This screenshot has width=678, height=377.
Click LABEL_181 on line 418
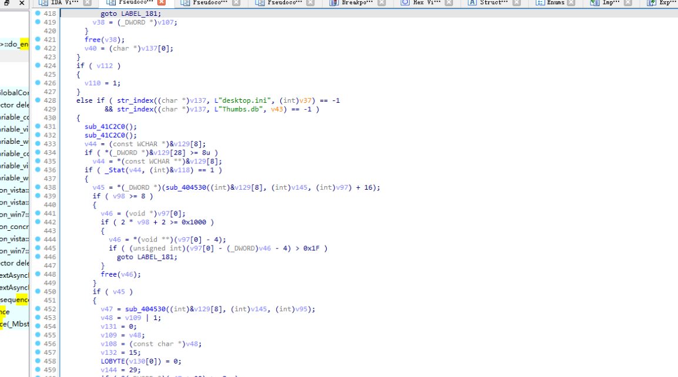(x=138, y=13)
